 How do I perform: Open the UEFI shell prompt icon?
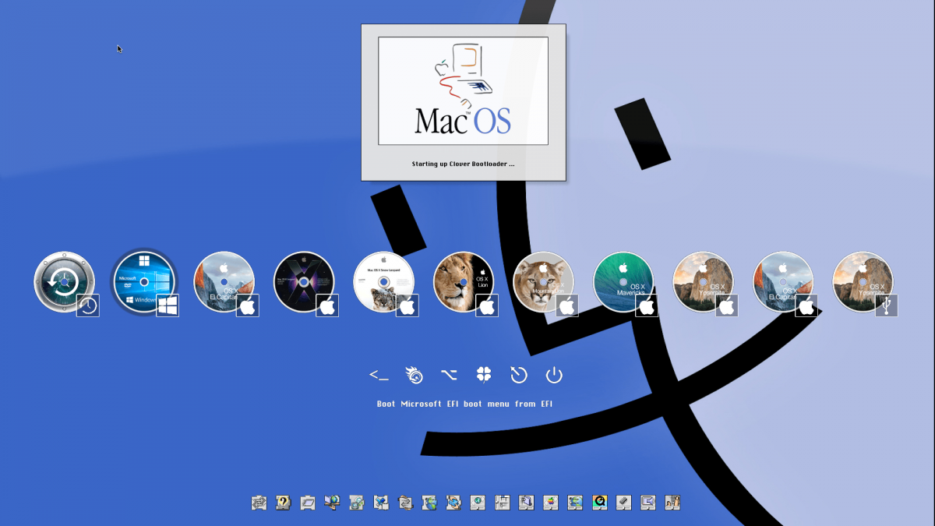pyautogui.click(x=379, y=376)
